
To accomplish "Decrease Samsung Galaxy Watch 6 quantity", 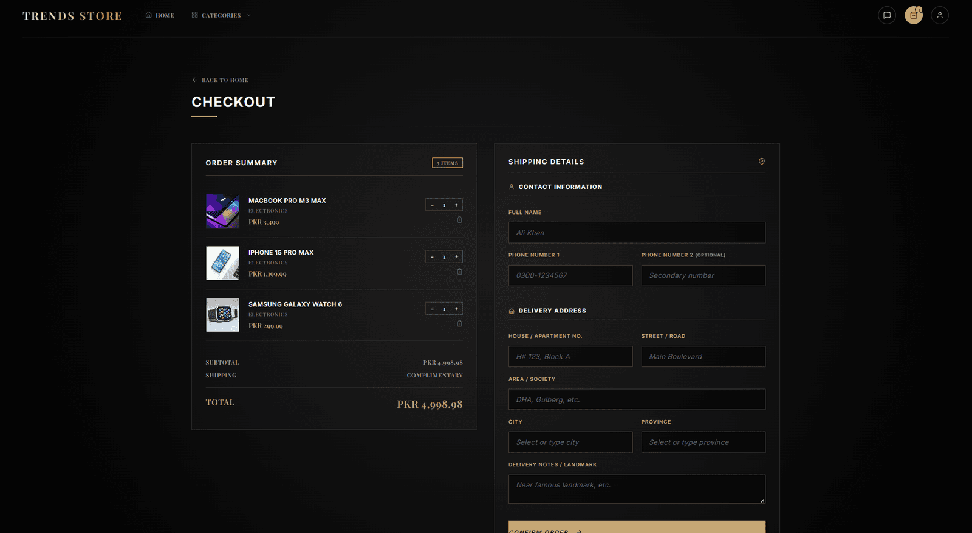I will click(x=432, y=308).
